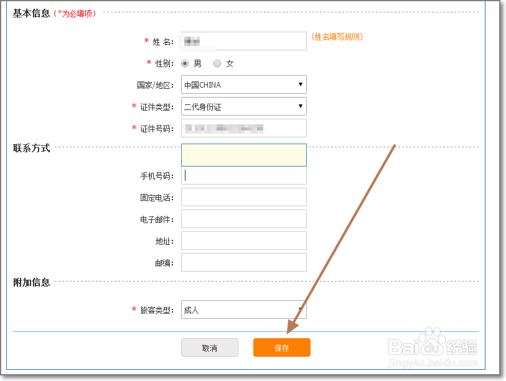Click the 证件号码 ID number field
Screen dimensions: 506x381
[x=243, y=128]
